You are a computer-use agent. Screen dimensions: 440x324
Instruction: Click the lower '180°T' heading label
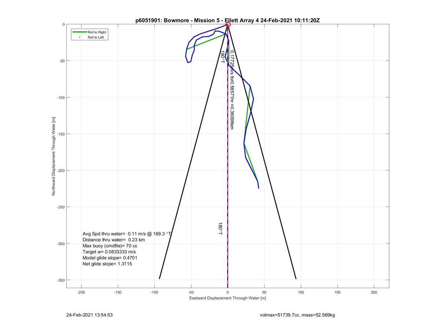click(220, 229)
